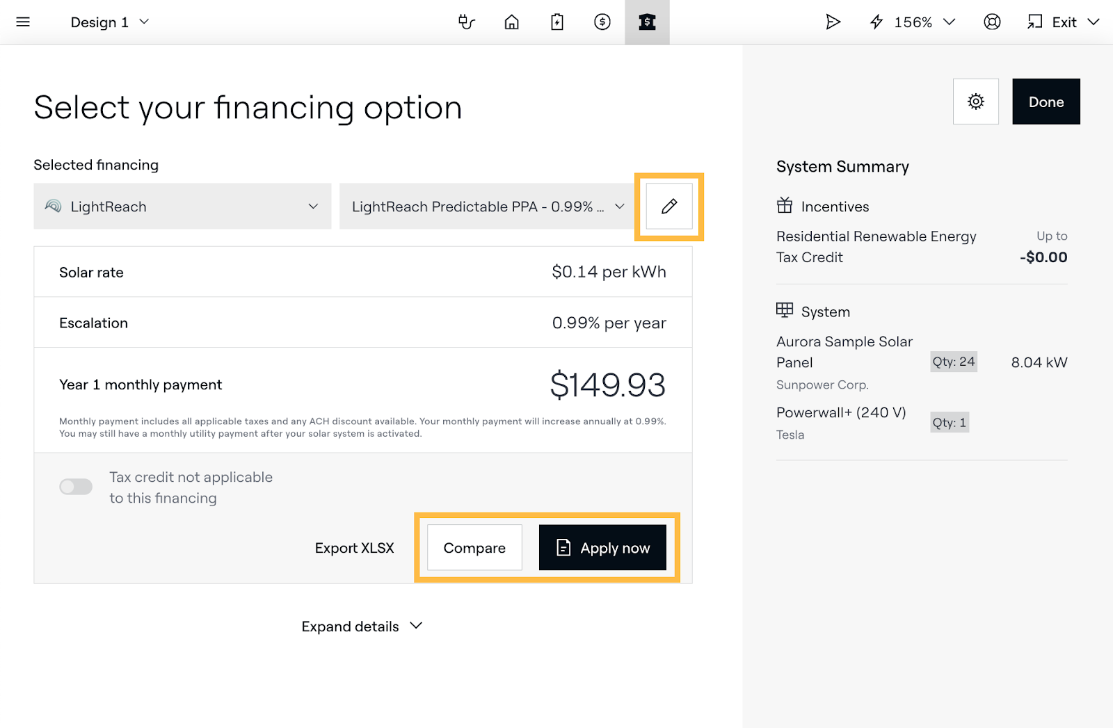The width and height of the screenshot is (1113, 728).
Task: Go to the pricing dollar-circle tab
Action: click(602, 22)
